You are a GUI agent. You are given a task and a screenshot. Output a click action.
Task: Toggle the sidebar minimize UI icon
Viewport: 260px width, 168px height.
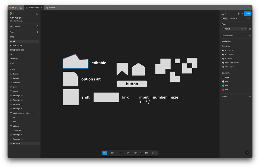pyautogui.click(x=37, y=14)
